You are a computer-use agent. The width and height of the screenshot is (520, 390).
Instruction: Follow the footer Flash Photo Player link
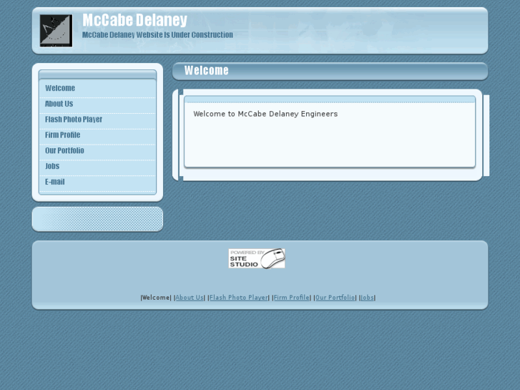(x=238, y=298)
